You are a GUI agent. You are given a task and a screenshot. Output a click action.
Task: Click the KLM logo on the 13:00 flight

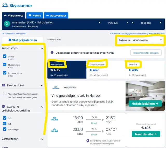coord(55,119)
